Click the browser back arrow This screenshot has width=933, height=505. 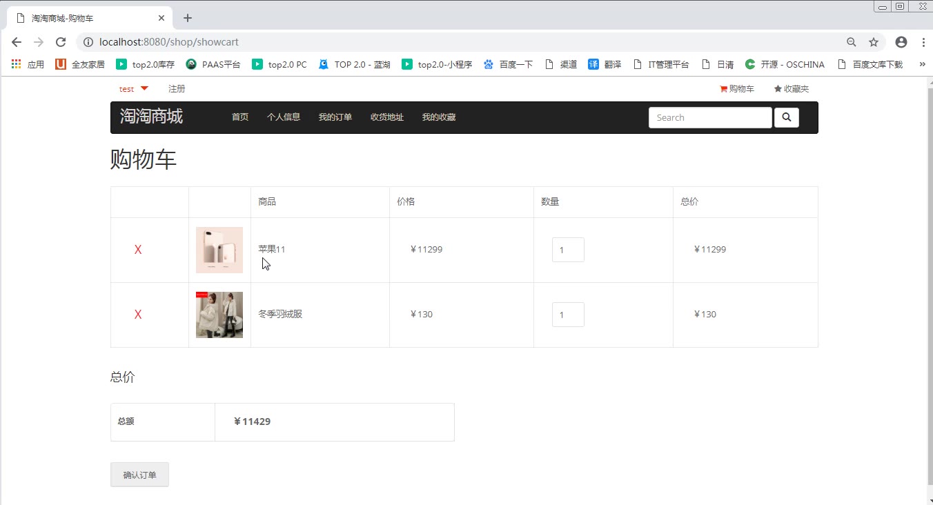(x=17, y=42)
